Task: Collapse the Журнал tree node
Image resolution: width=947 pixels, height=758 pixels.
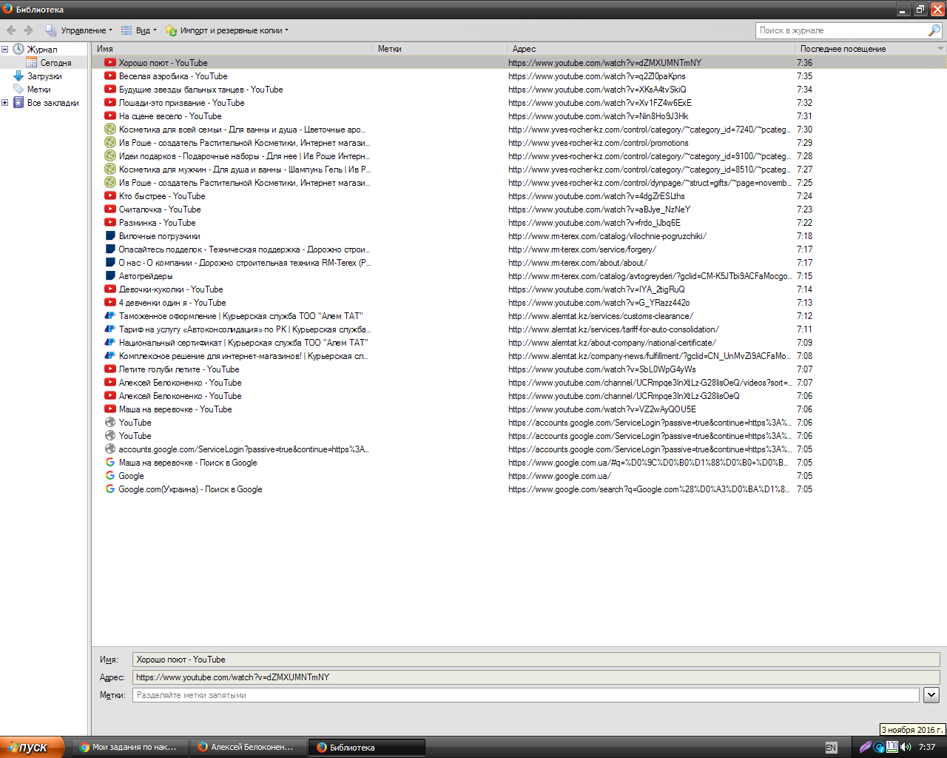Action: tap(5, 50)
